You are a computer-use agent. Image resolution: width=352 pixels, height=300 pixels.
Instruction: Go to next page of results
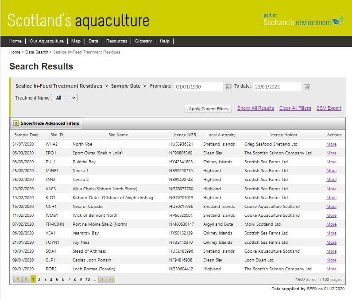(x=102, y=279)
